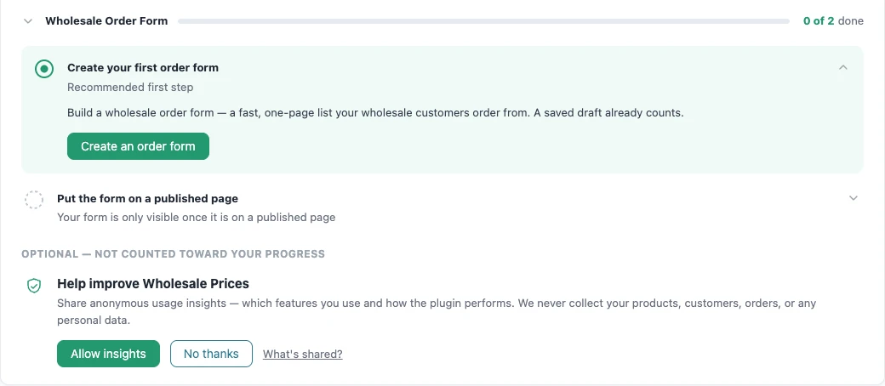Click the 'Build a wholesale order form' description
This screenshot has height=386, width=885.
pos(375,113)
